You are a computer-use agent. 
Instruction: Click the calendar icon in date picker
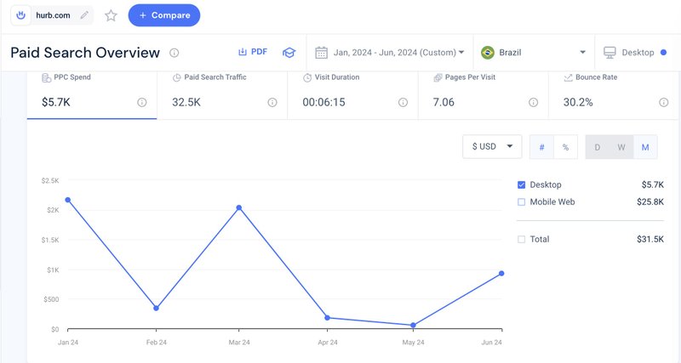[x=322, y=53]
